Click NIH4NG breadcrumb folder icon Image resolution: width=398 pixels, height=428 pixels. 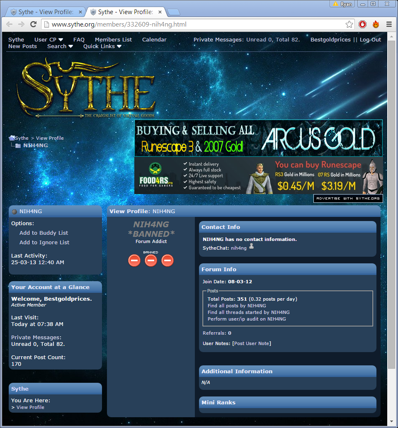pos(18,146)
